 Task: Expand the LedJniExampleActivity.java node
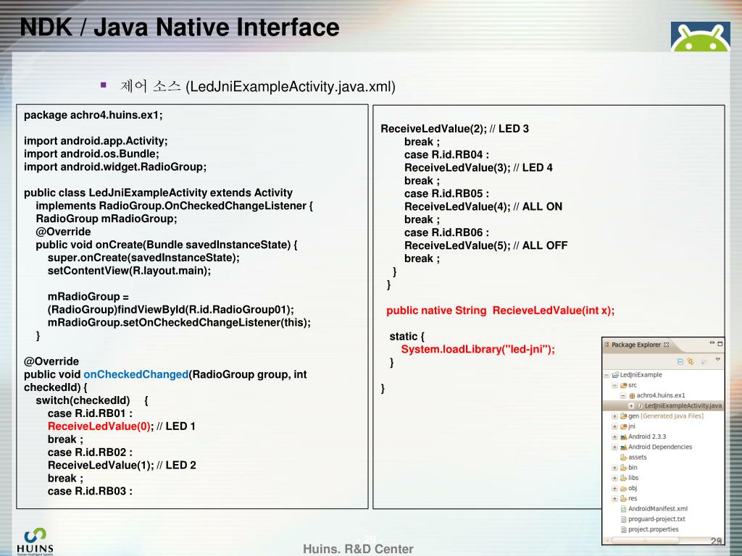coord(631,405)
